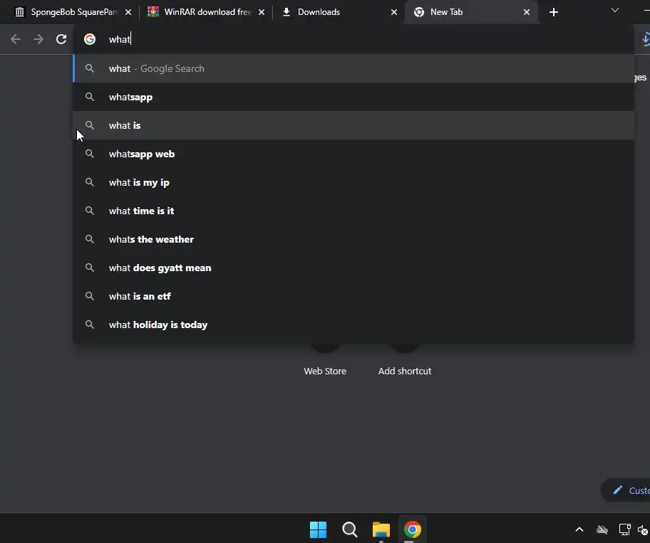The image size is (650, 543).
Task: Click search icon beside 'whatsapp' suggestion
Action: click(x=90, y=97)
